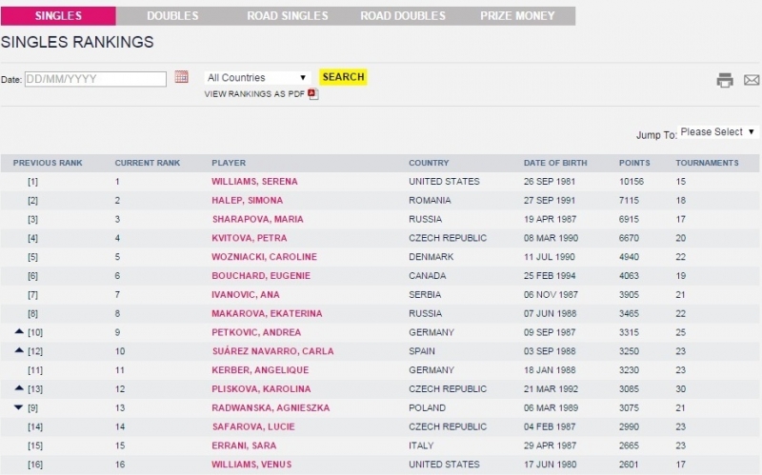Click the Country column header

(x=429, y=163)
